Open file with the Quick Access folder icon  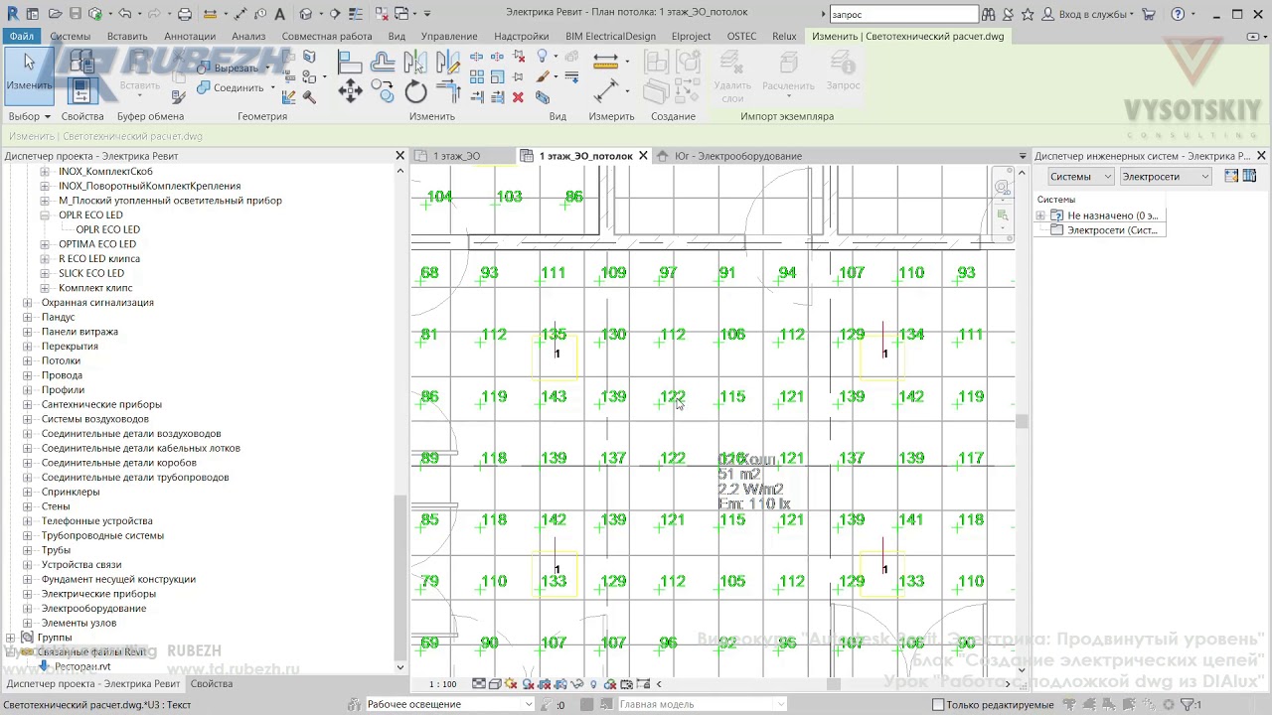pyautogui.click(x=56, y=14)
